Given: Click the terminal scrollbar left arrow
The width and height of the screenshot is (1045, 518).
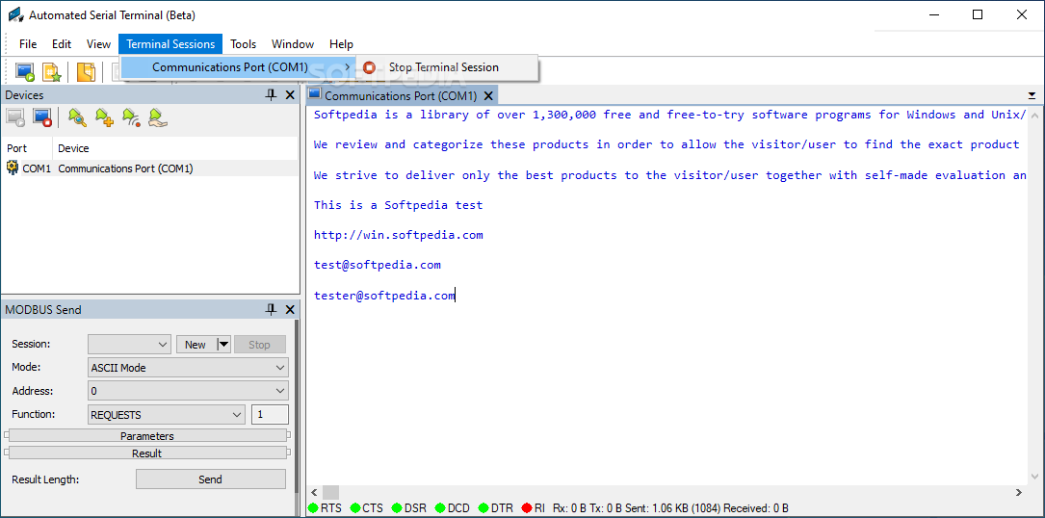Looking at the screenshot, I should coord(313,493).
